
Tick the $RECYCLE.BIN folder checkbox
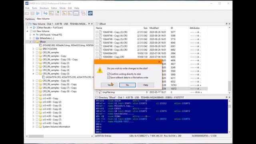point(37,49)
